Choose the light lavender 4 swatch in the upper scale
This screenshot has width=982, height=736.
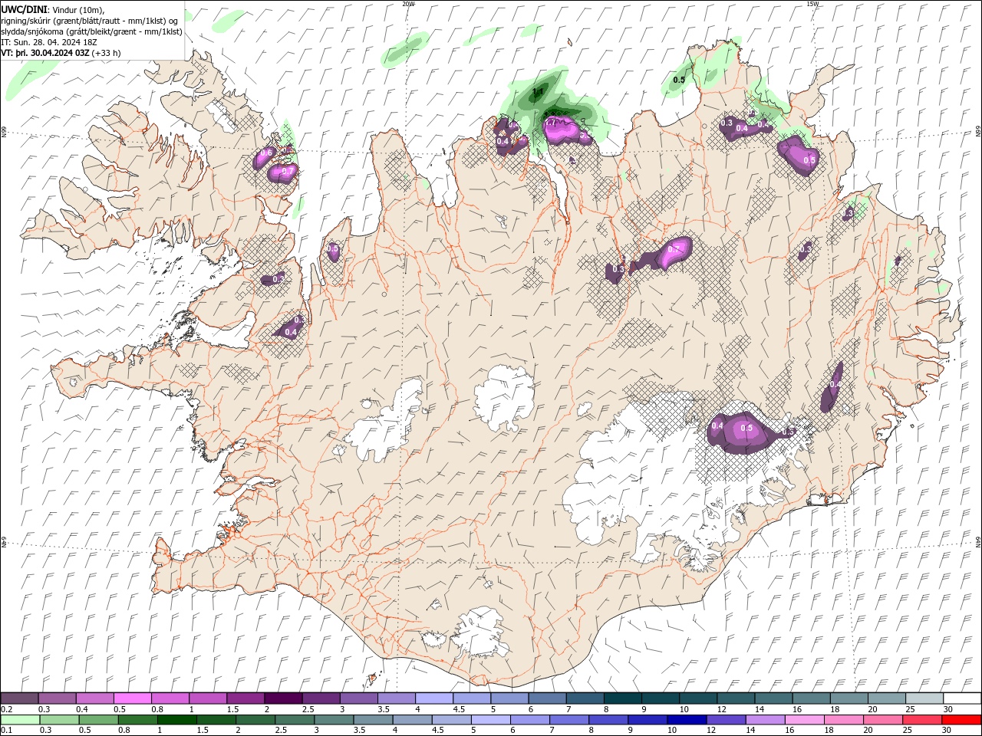[x=434, y=698]
